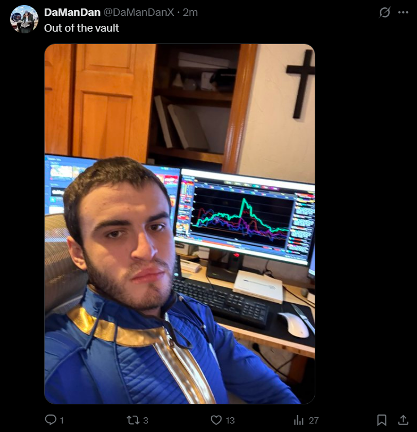Toggle the heart like icon
Image resolution: width=417 pixels, height=432 pixels.
point(216,420)
